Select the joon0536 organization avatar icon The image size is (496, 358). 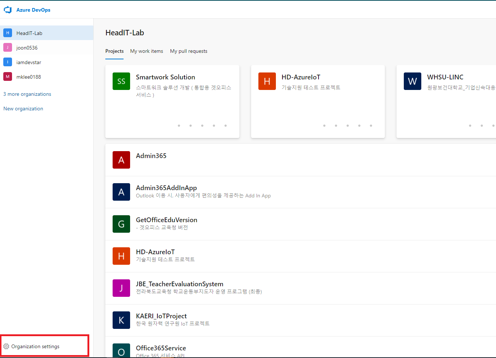(8, 47)
